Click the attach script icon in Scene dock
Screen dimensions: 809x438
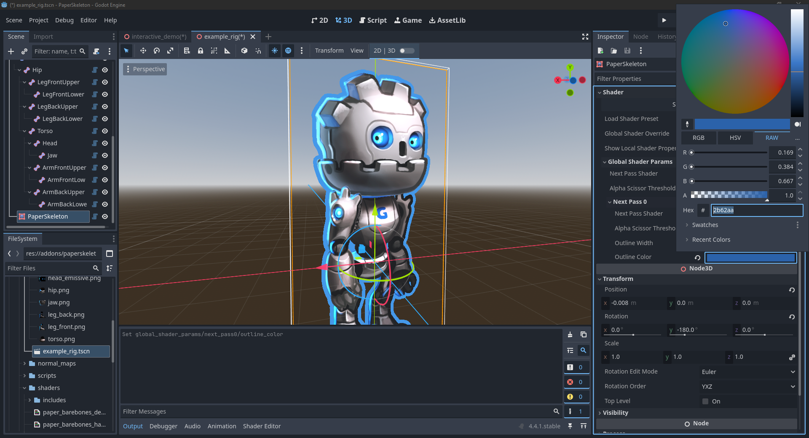[x=96, y=51]
